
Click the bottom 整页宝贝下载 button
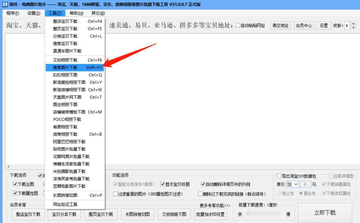101,214
